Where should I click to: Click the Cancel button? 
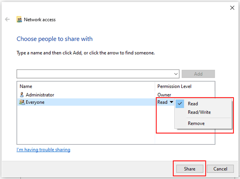tap(220, 169)
